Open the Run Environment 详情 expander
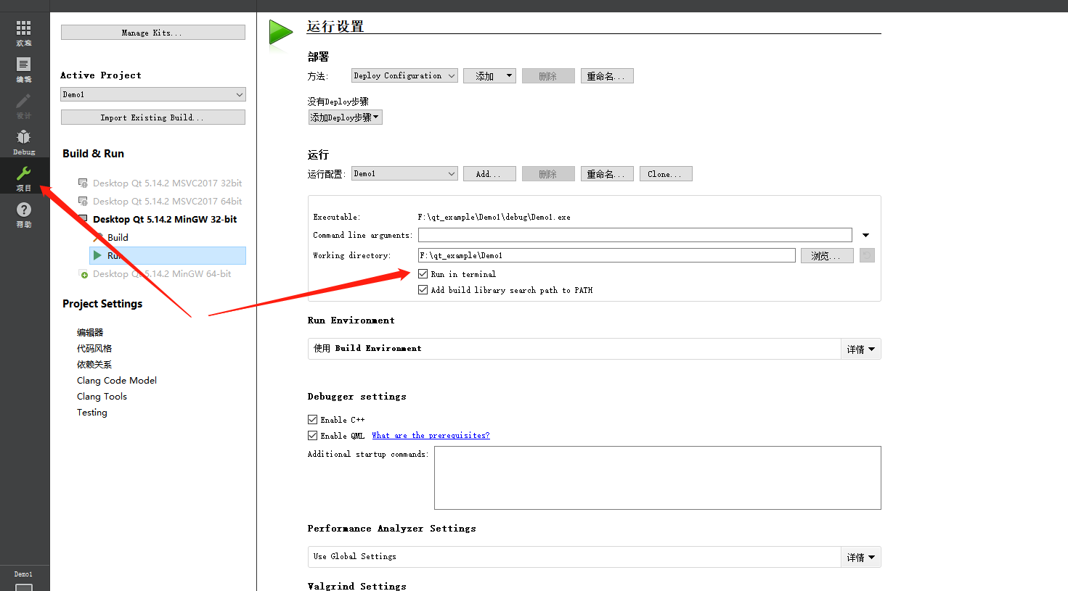 point(861,348)
